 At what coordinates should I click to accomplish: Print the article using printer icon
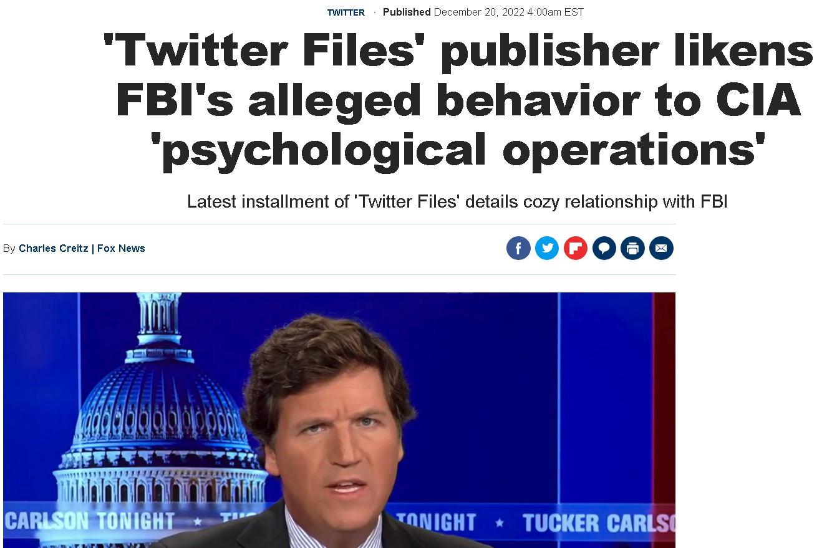[x=632, y=248]
